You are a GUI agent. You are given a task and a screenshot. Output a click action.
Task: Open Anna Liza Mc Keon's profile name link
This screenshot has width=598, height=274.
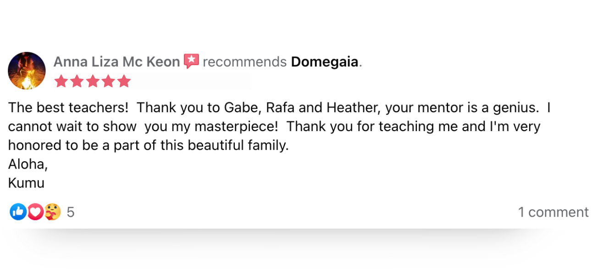(x=116, y=62)
